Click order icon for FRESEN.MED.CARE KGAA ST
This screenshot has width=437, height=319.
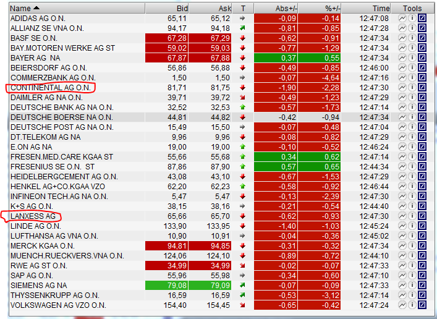coord(422,156)
